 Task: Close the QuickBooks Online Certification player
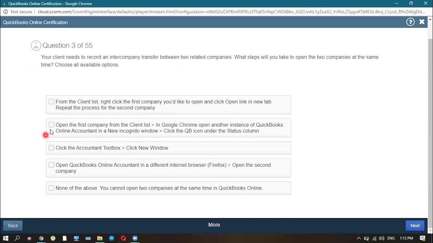click(422, 22)
